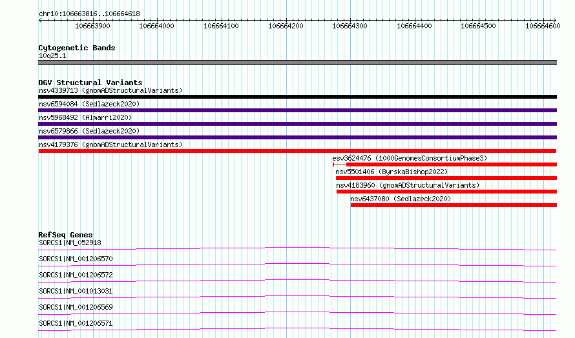
Task: Open variant nsv5501406 (ByrskaBishop2022) label
Action: coord(392,172)
